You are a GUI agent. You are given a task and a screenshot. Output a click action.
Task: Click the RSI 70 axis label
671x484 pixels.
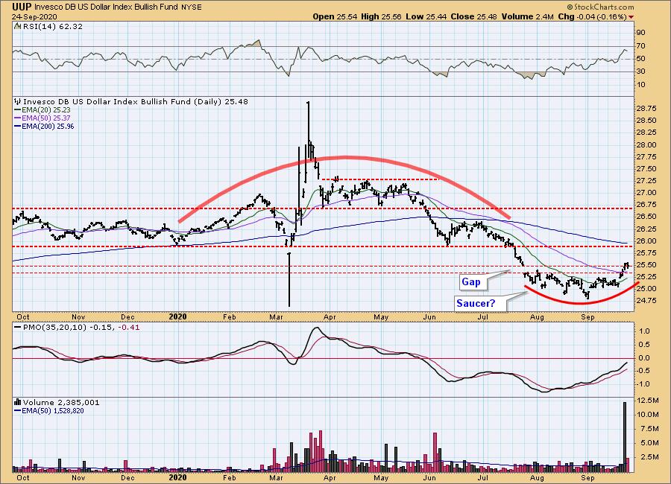[640, 45]
